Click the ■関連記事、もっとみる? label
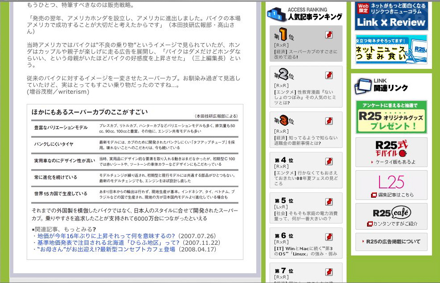Viewport: 440px width, 283px height. (64, 229)
